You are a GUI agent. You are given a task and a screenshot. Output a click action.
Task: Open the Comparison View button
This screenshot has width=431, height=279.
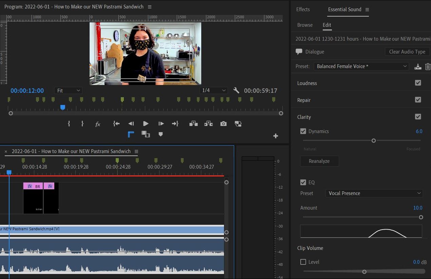point(238,124)
